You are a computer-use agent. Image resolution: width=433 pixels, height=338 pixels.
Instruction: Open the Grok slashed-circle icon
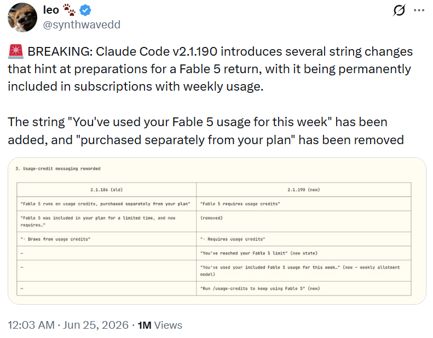coord(399,10)
